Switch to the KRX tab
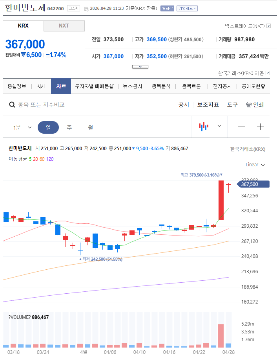 point(23,26)
